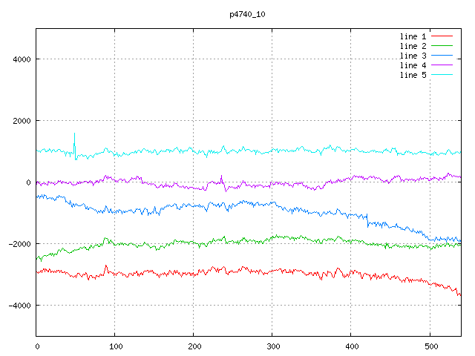Image resolution: width=475 pixels, height=356 pixels.
Task: Select the y-axis tick label -4000
Action: click(x=18, y=306)
